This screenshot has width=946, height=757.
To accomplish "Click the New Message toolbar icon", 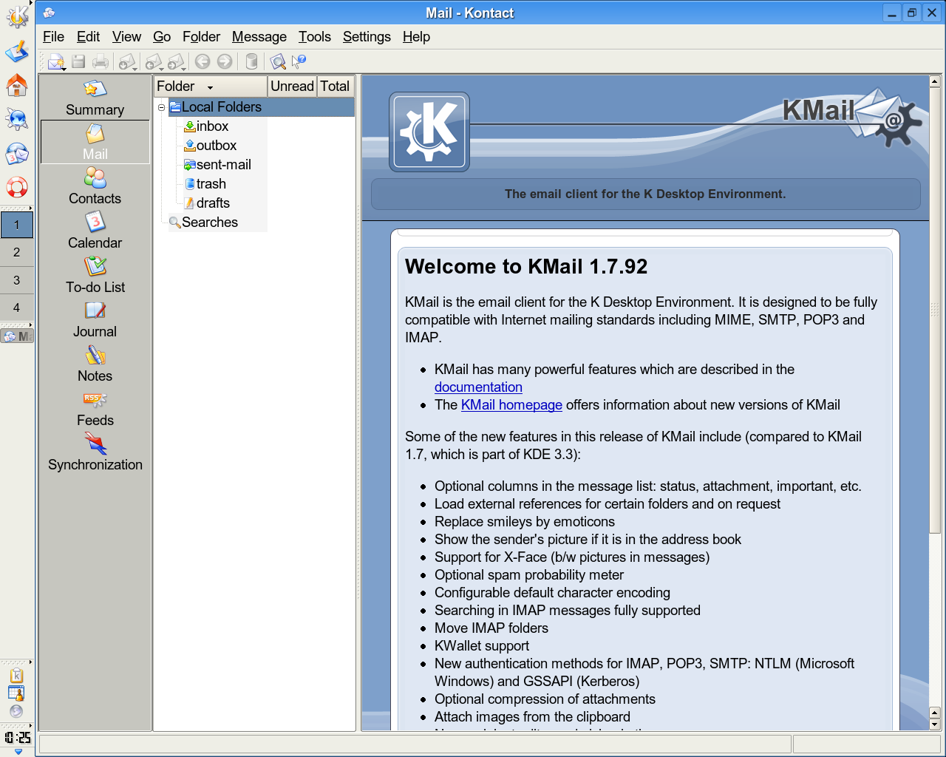I will click(55, 61).
